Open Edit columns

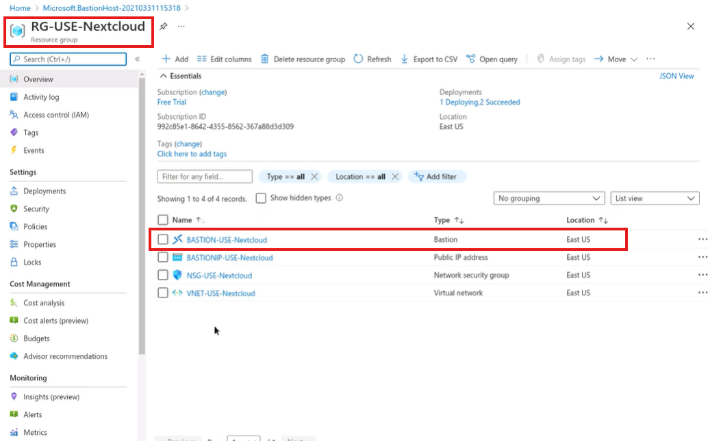point(225,59)
